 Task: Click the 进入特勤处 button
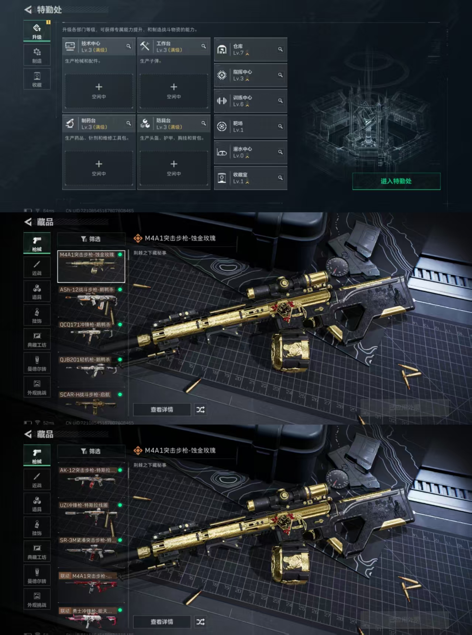[x=396, y=181]
